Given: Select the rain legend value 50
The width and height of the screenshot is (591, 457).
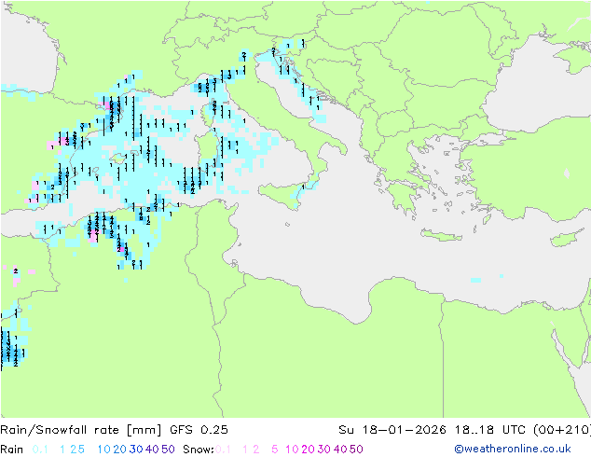Looking at the screenshot, I should (x=168, y=450).
